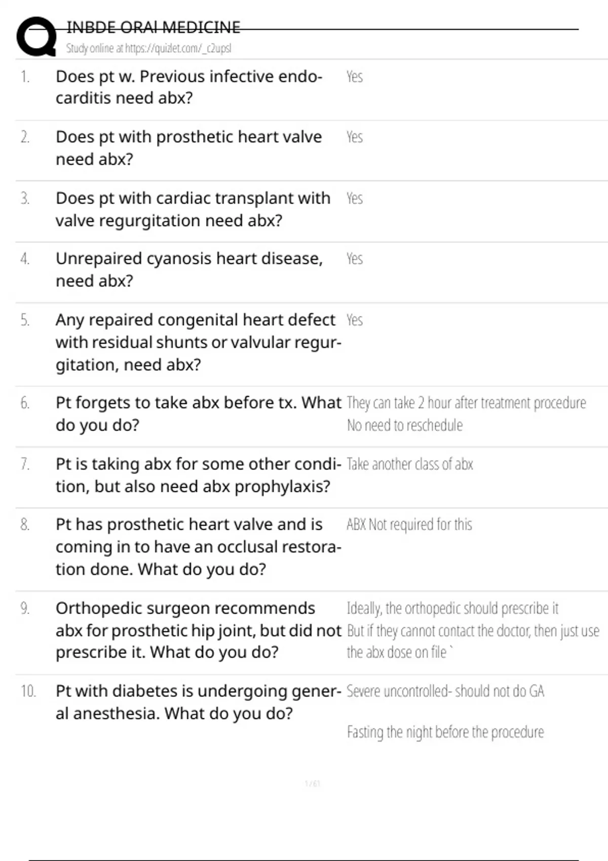Image resolution: width=608 pixels, height=861 pixels.
Task: Select the cardiac transplant valve regurgitation question
Action: (193, 209)
